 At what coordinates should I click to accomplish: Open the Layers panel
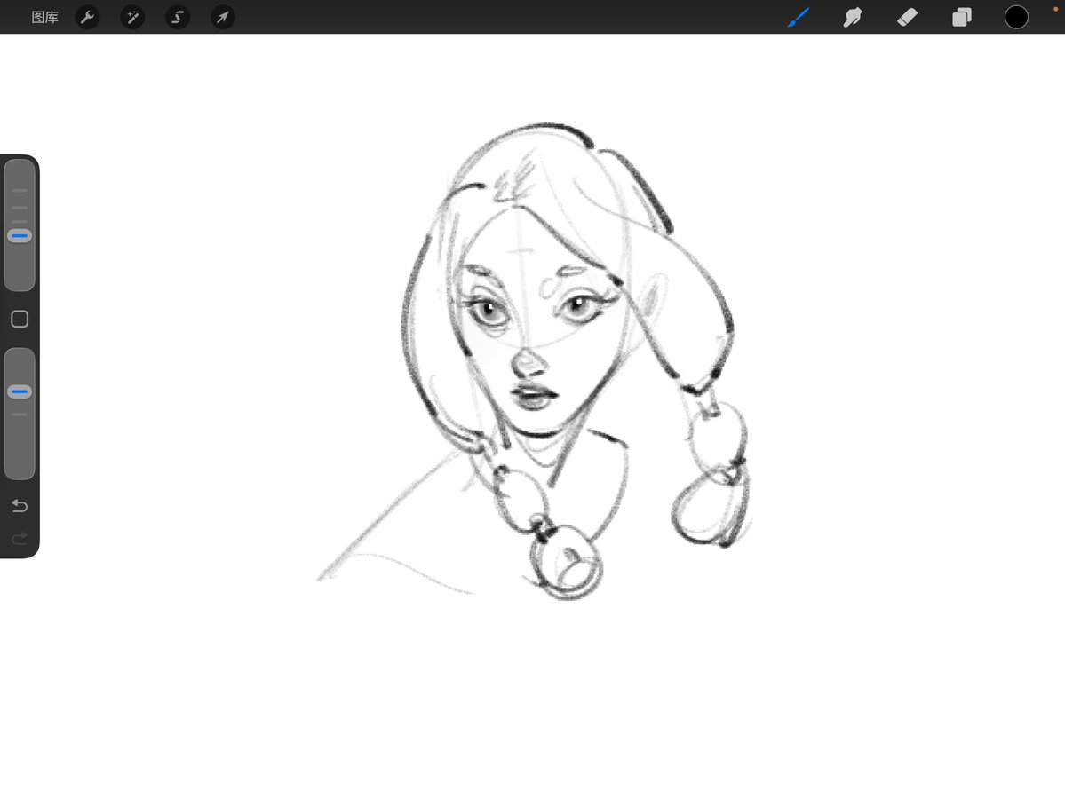point(962,17)
